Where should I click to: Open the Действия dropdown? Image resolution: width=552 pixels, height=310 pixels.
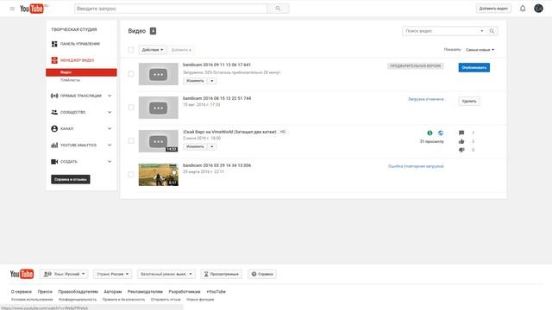pos(153,50)
